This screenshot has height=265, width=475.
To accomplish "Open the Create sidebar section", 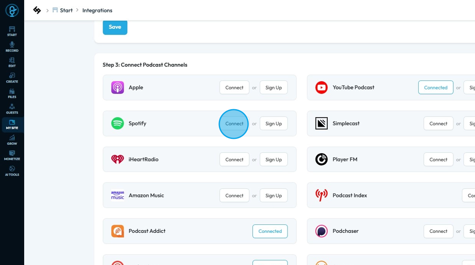I will 12,78.
